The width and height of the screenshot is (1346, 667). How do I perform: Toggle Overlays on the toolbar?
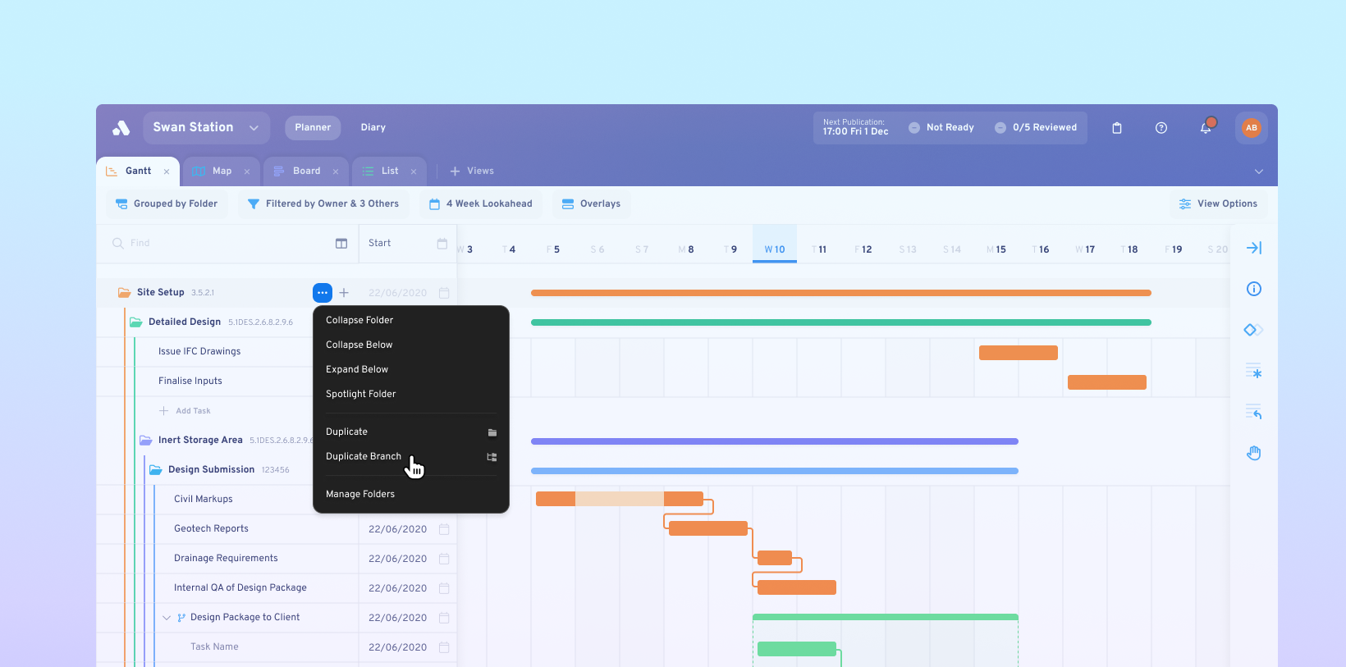(x=591, y=203)
